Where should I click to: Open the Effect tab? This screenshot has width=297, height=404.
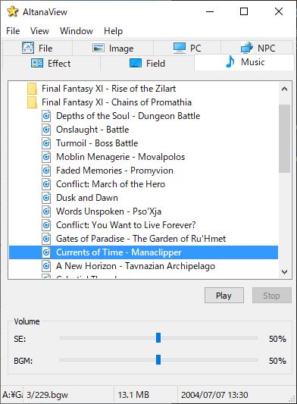click(52, 64)
